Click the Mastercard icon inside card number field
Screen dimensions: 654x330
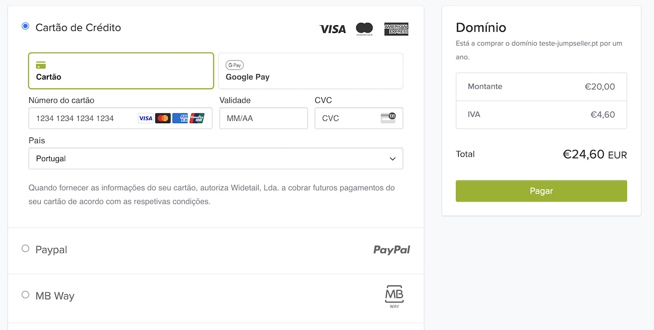(163, 118)
